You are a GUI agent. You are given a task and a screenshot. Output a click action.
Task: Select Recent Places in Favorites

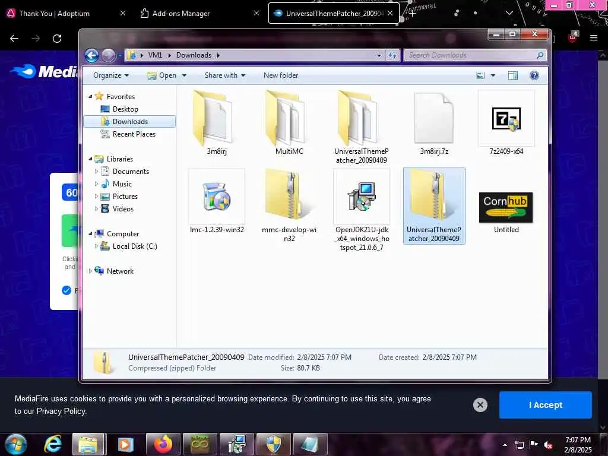tap(134, 134)
